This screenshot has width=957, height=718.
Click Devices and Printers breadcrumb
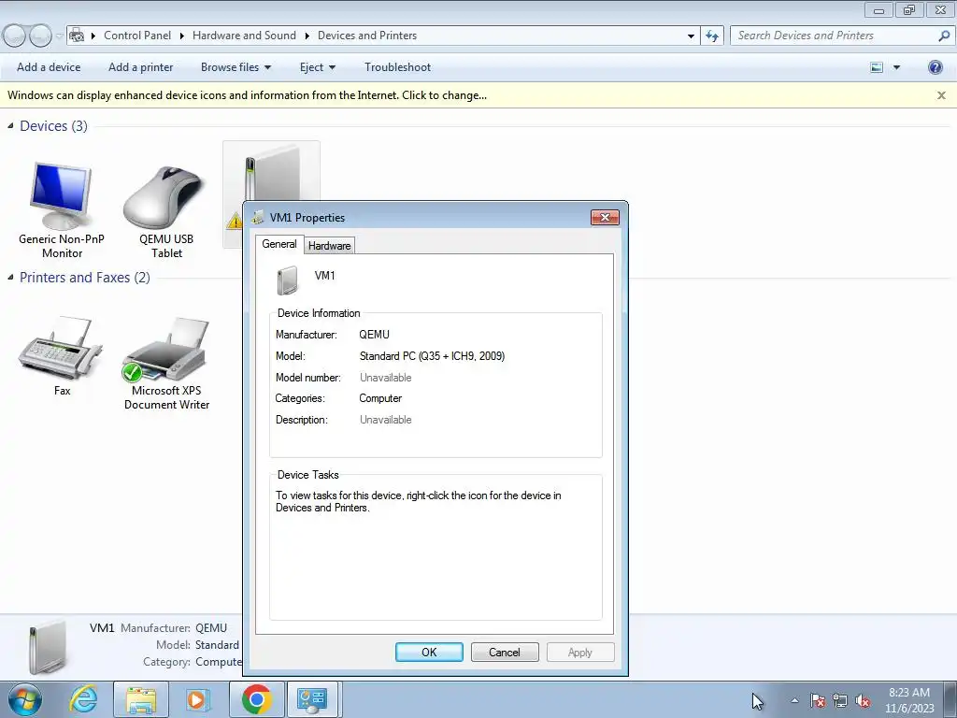click(x=366, y=36)
